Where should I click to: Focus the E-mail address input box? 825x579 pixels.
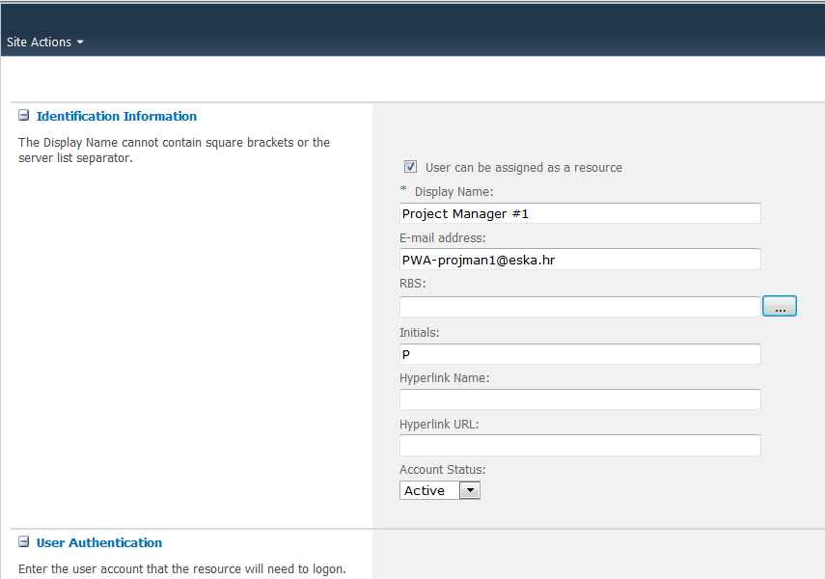(x=580, y=260)
